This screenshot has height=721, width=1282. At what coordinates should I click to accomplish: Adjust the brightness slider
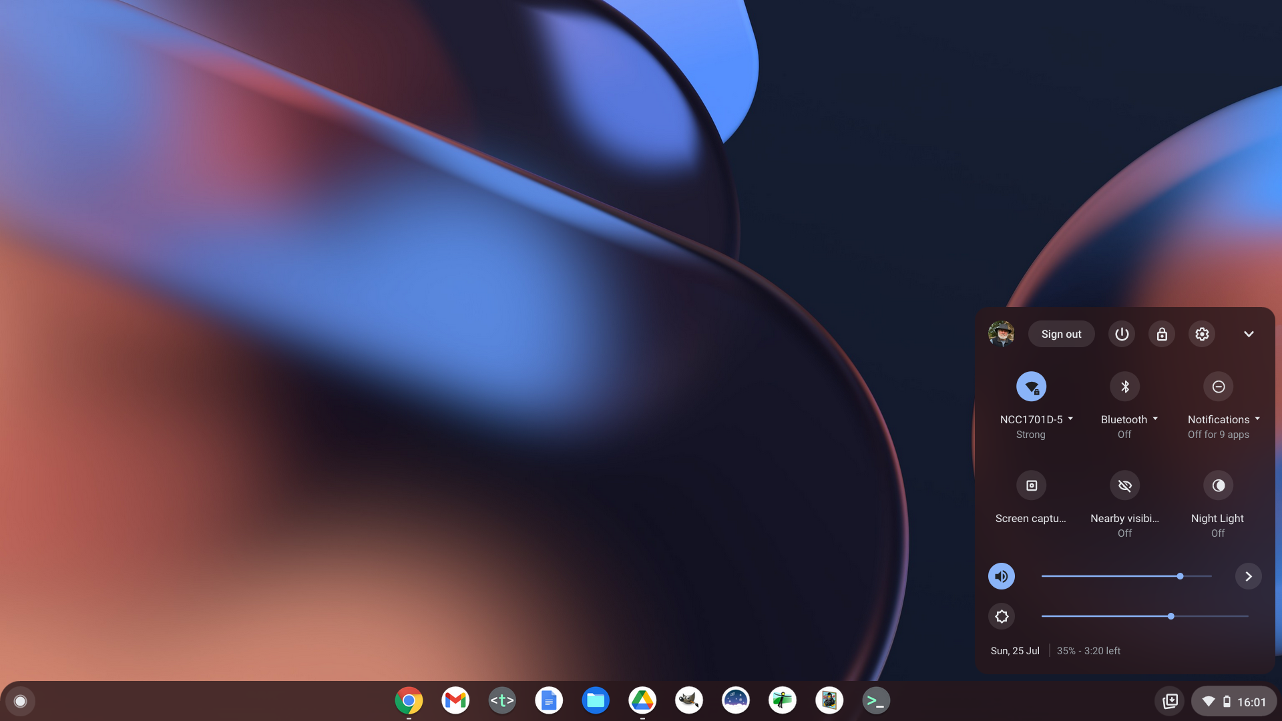coord(1171,616)
